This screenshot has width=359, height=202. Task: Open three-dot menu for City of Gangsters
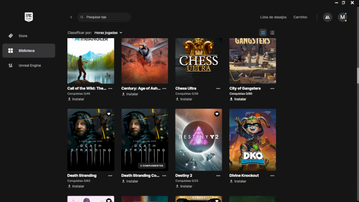(x=272, y=88)
